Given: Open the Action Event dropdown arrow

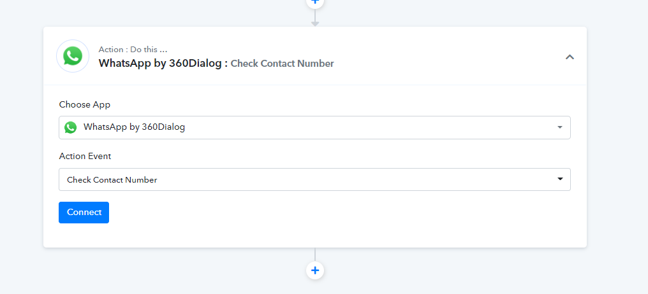Looking at the screenshot, I should point(560,179).
